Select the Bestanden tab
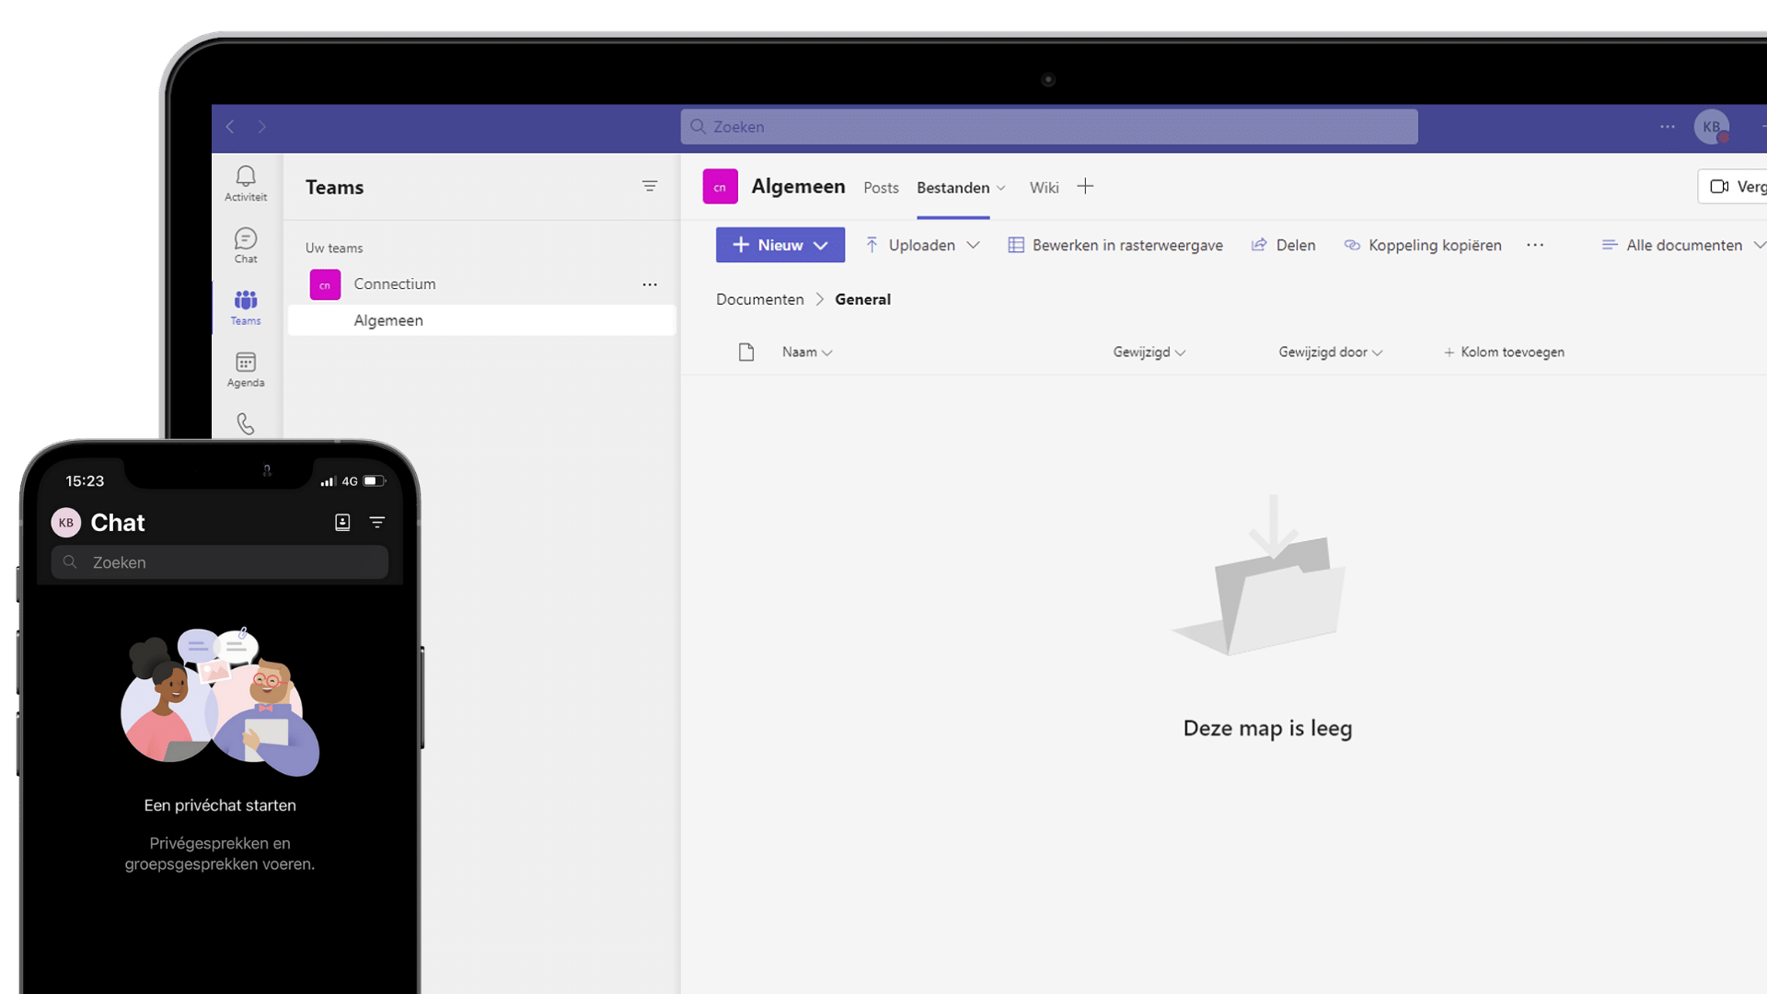Viewport: 1767px width, 994px height. tap(953, 188)
